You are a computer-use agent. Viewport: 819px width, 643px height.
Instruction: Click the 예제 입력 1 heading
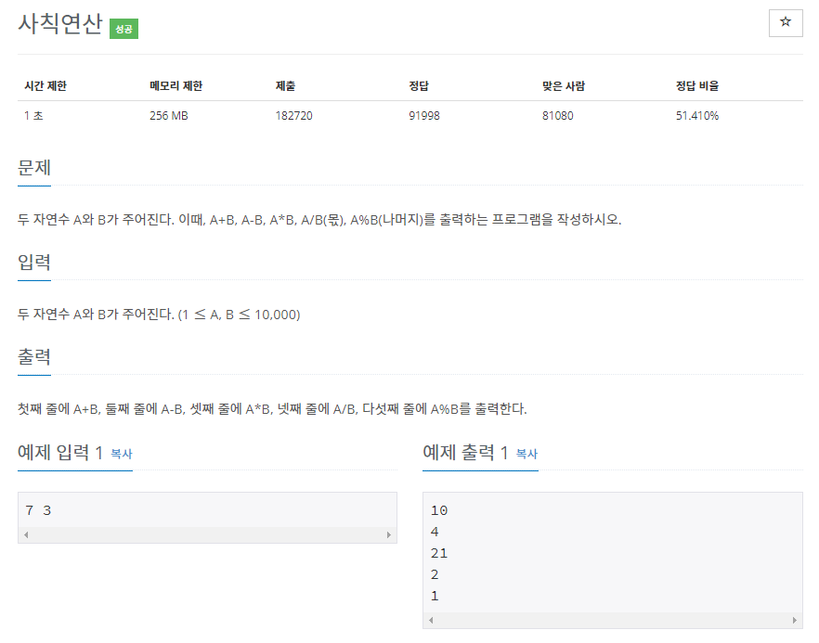[59, 453]
